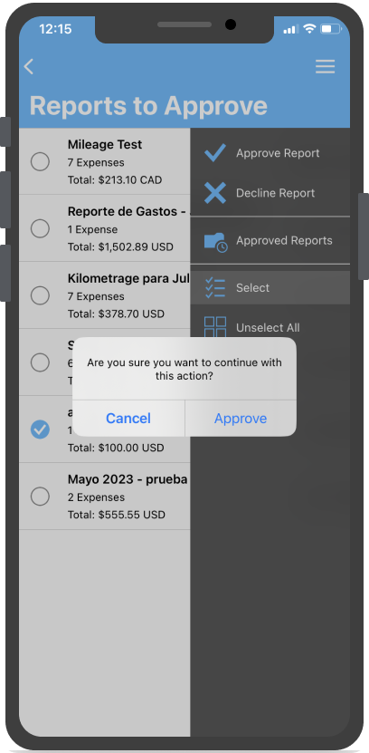Tap the Wi-Fi status icon

click(x=309, y=29)
